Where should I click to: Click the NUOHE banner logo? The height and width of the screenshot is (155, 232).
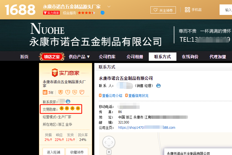(x=47, y=28)
